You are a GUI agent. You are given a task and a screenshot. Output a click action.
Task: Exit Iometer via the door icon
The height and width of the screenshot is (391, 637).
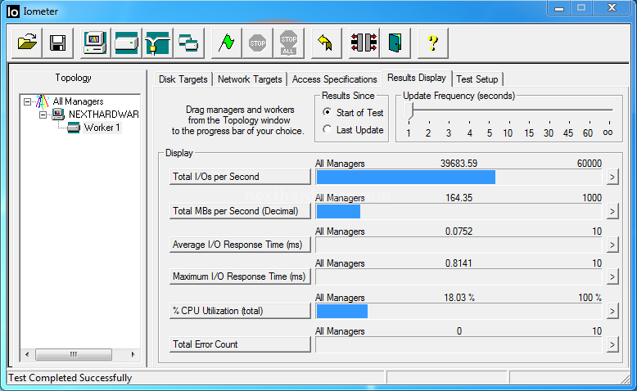tap(395, 43)
